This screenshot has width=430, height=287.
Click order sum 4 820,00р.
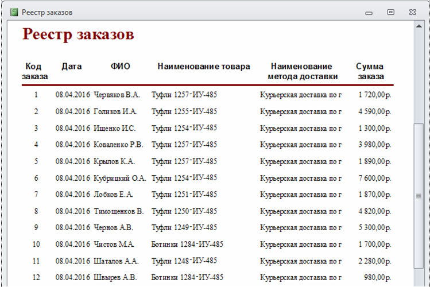coord(375,211)
